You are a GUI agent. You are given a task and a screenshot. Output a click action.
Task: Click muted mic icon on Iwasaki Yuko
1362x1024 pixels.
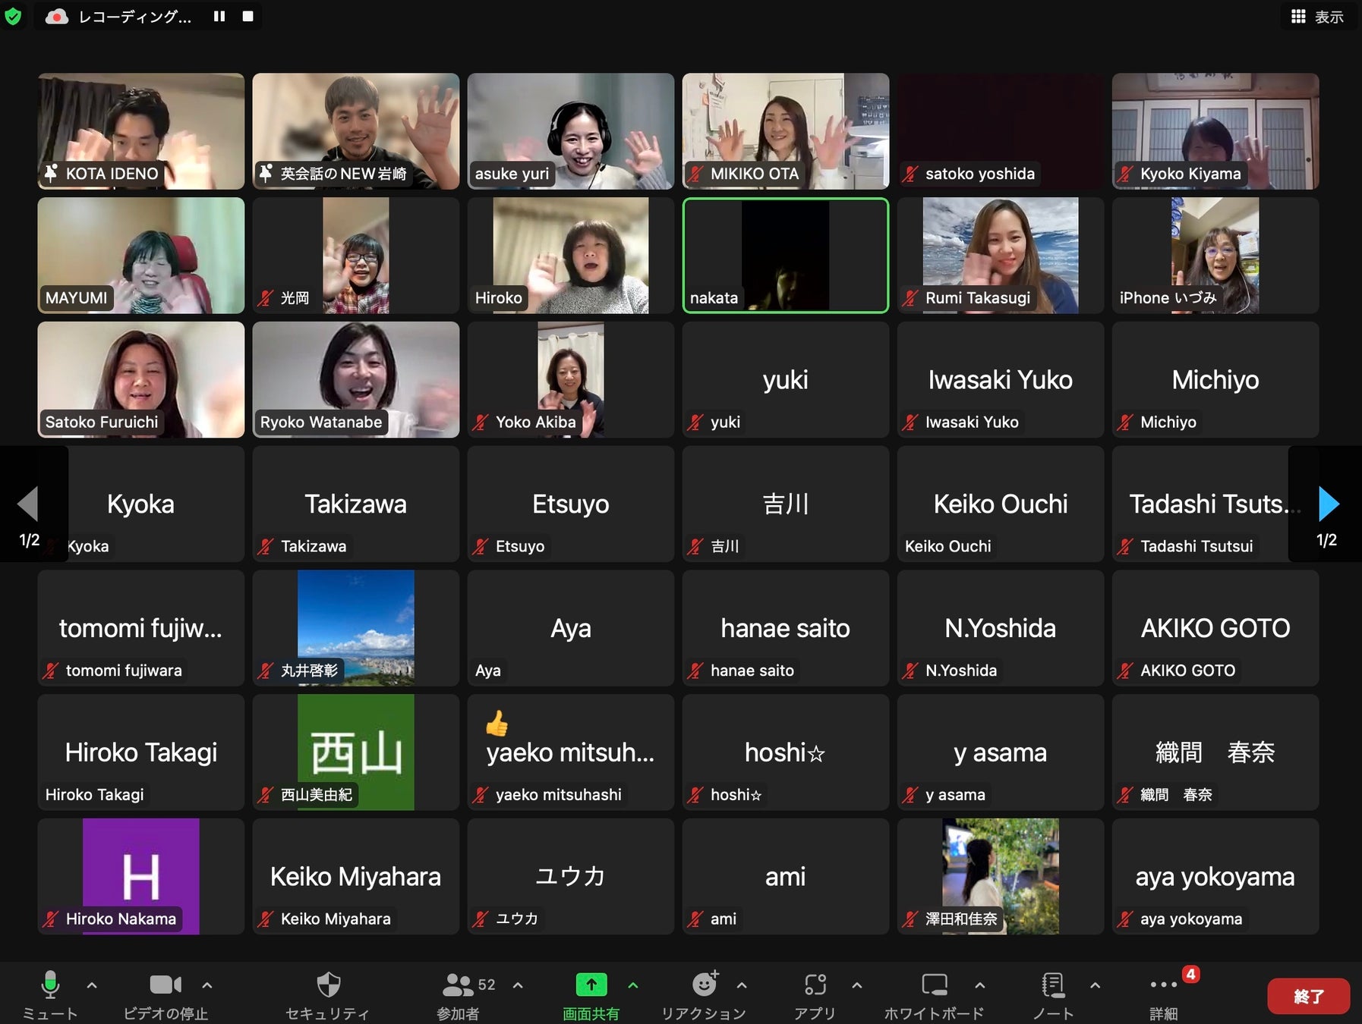(910, 422)
